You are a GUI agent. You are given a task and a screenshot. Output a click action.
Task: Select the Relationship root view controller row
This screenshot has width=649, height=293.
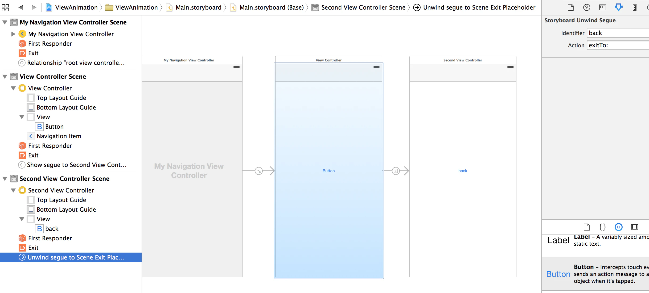71,63
